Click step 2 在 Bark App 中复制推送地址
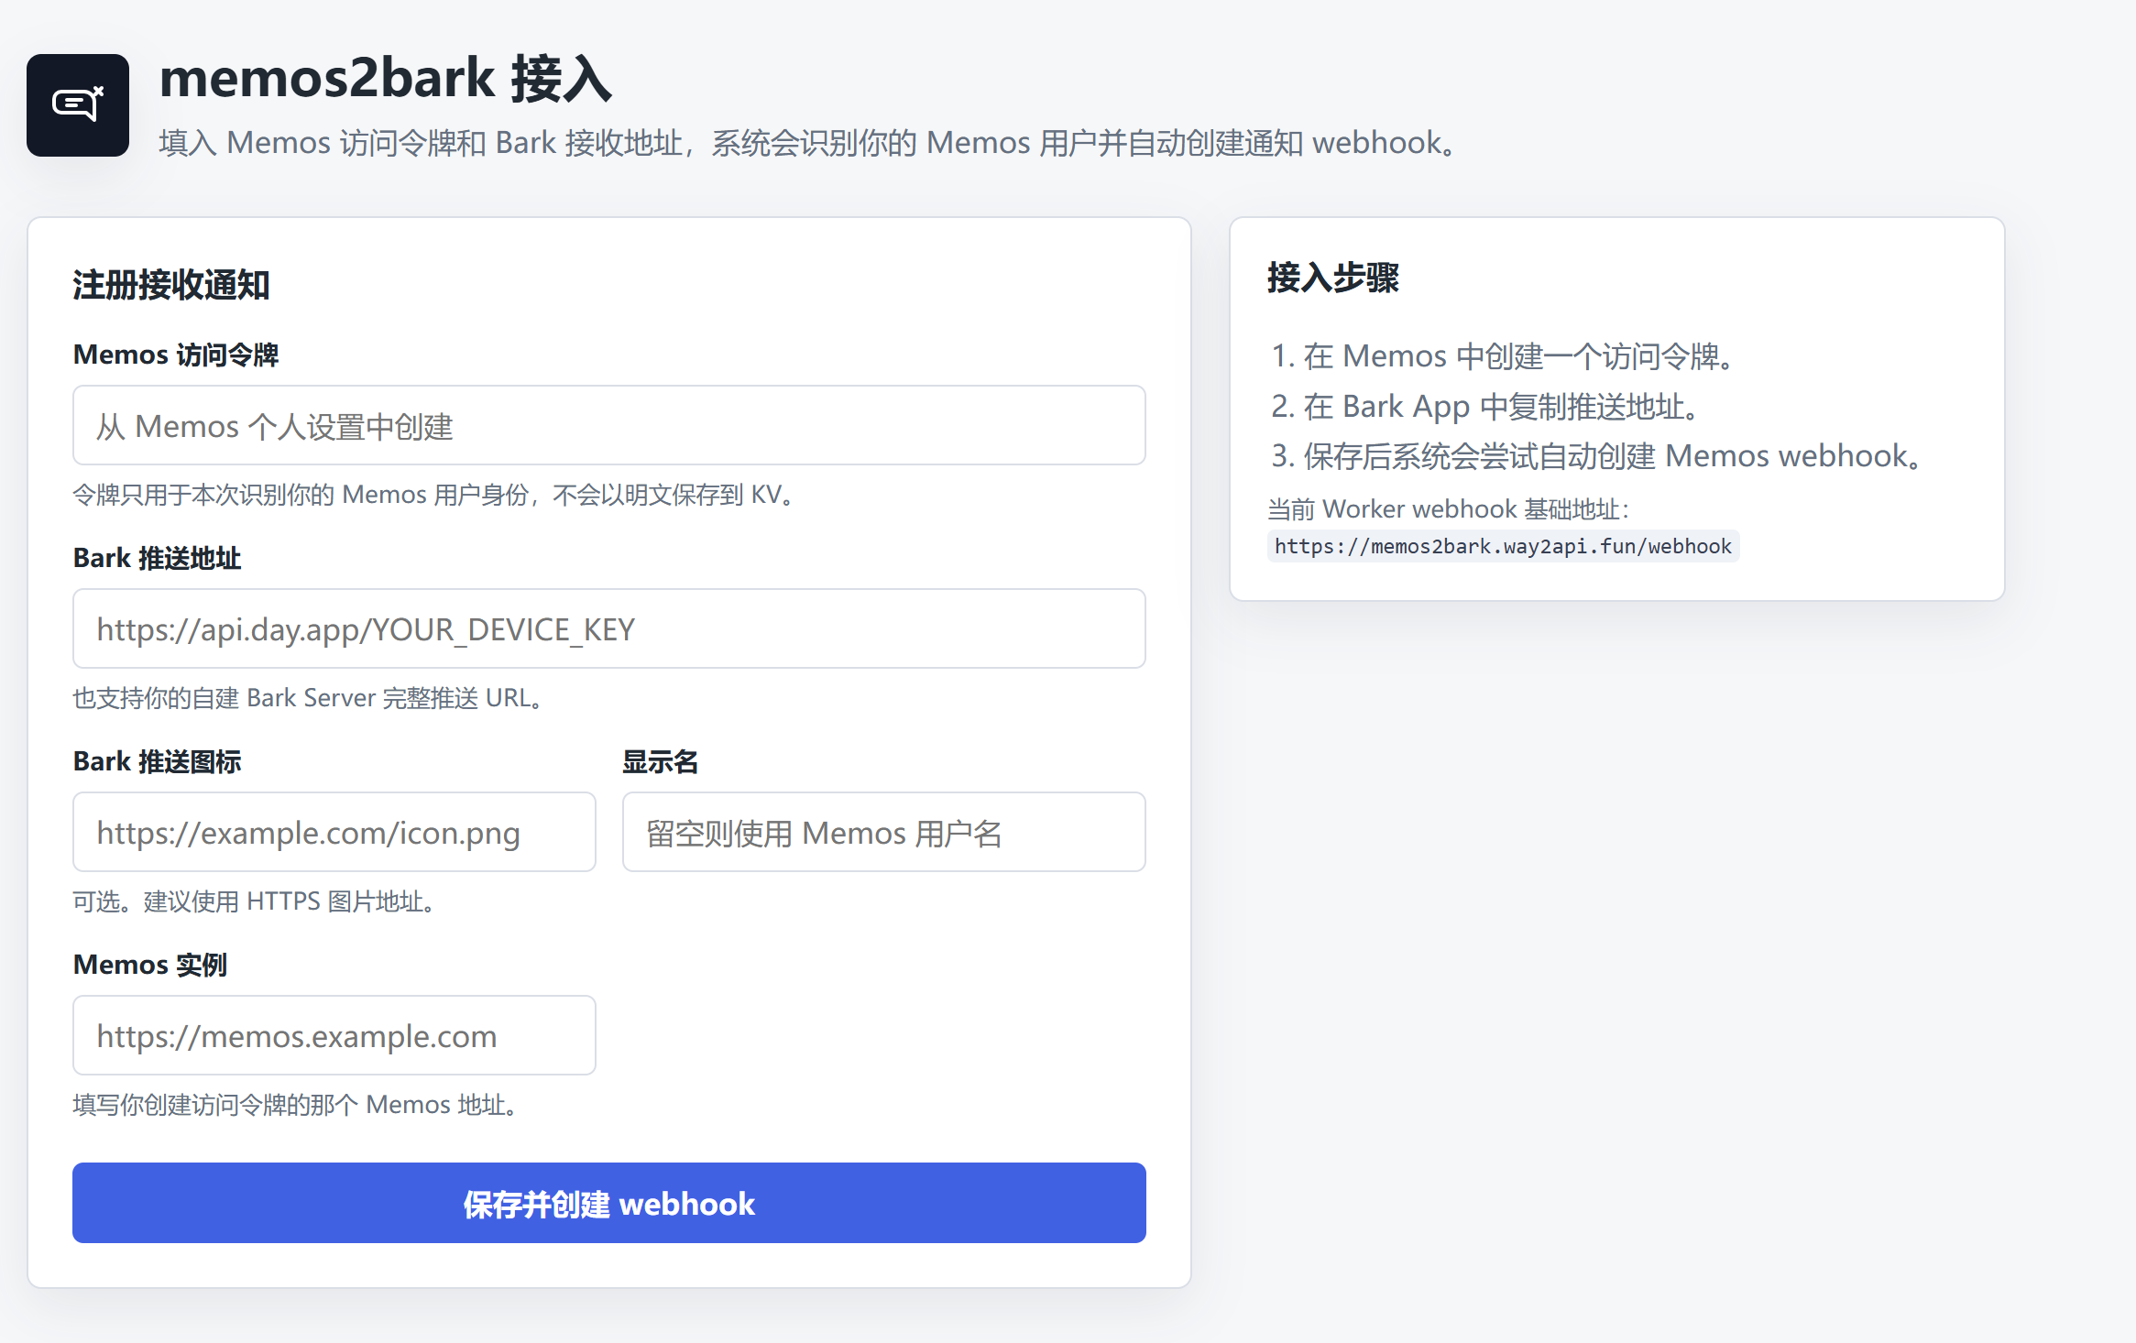 [1485, 406]
